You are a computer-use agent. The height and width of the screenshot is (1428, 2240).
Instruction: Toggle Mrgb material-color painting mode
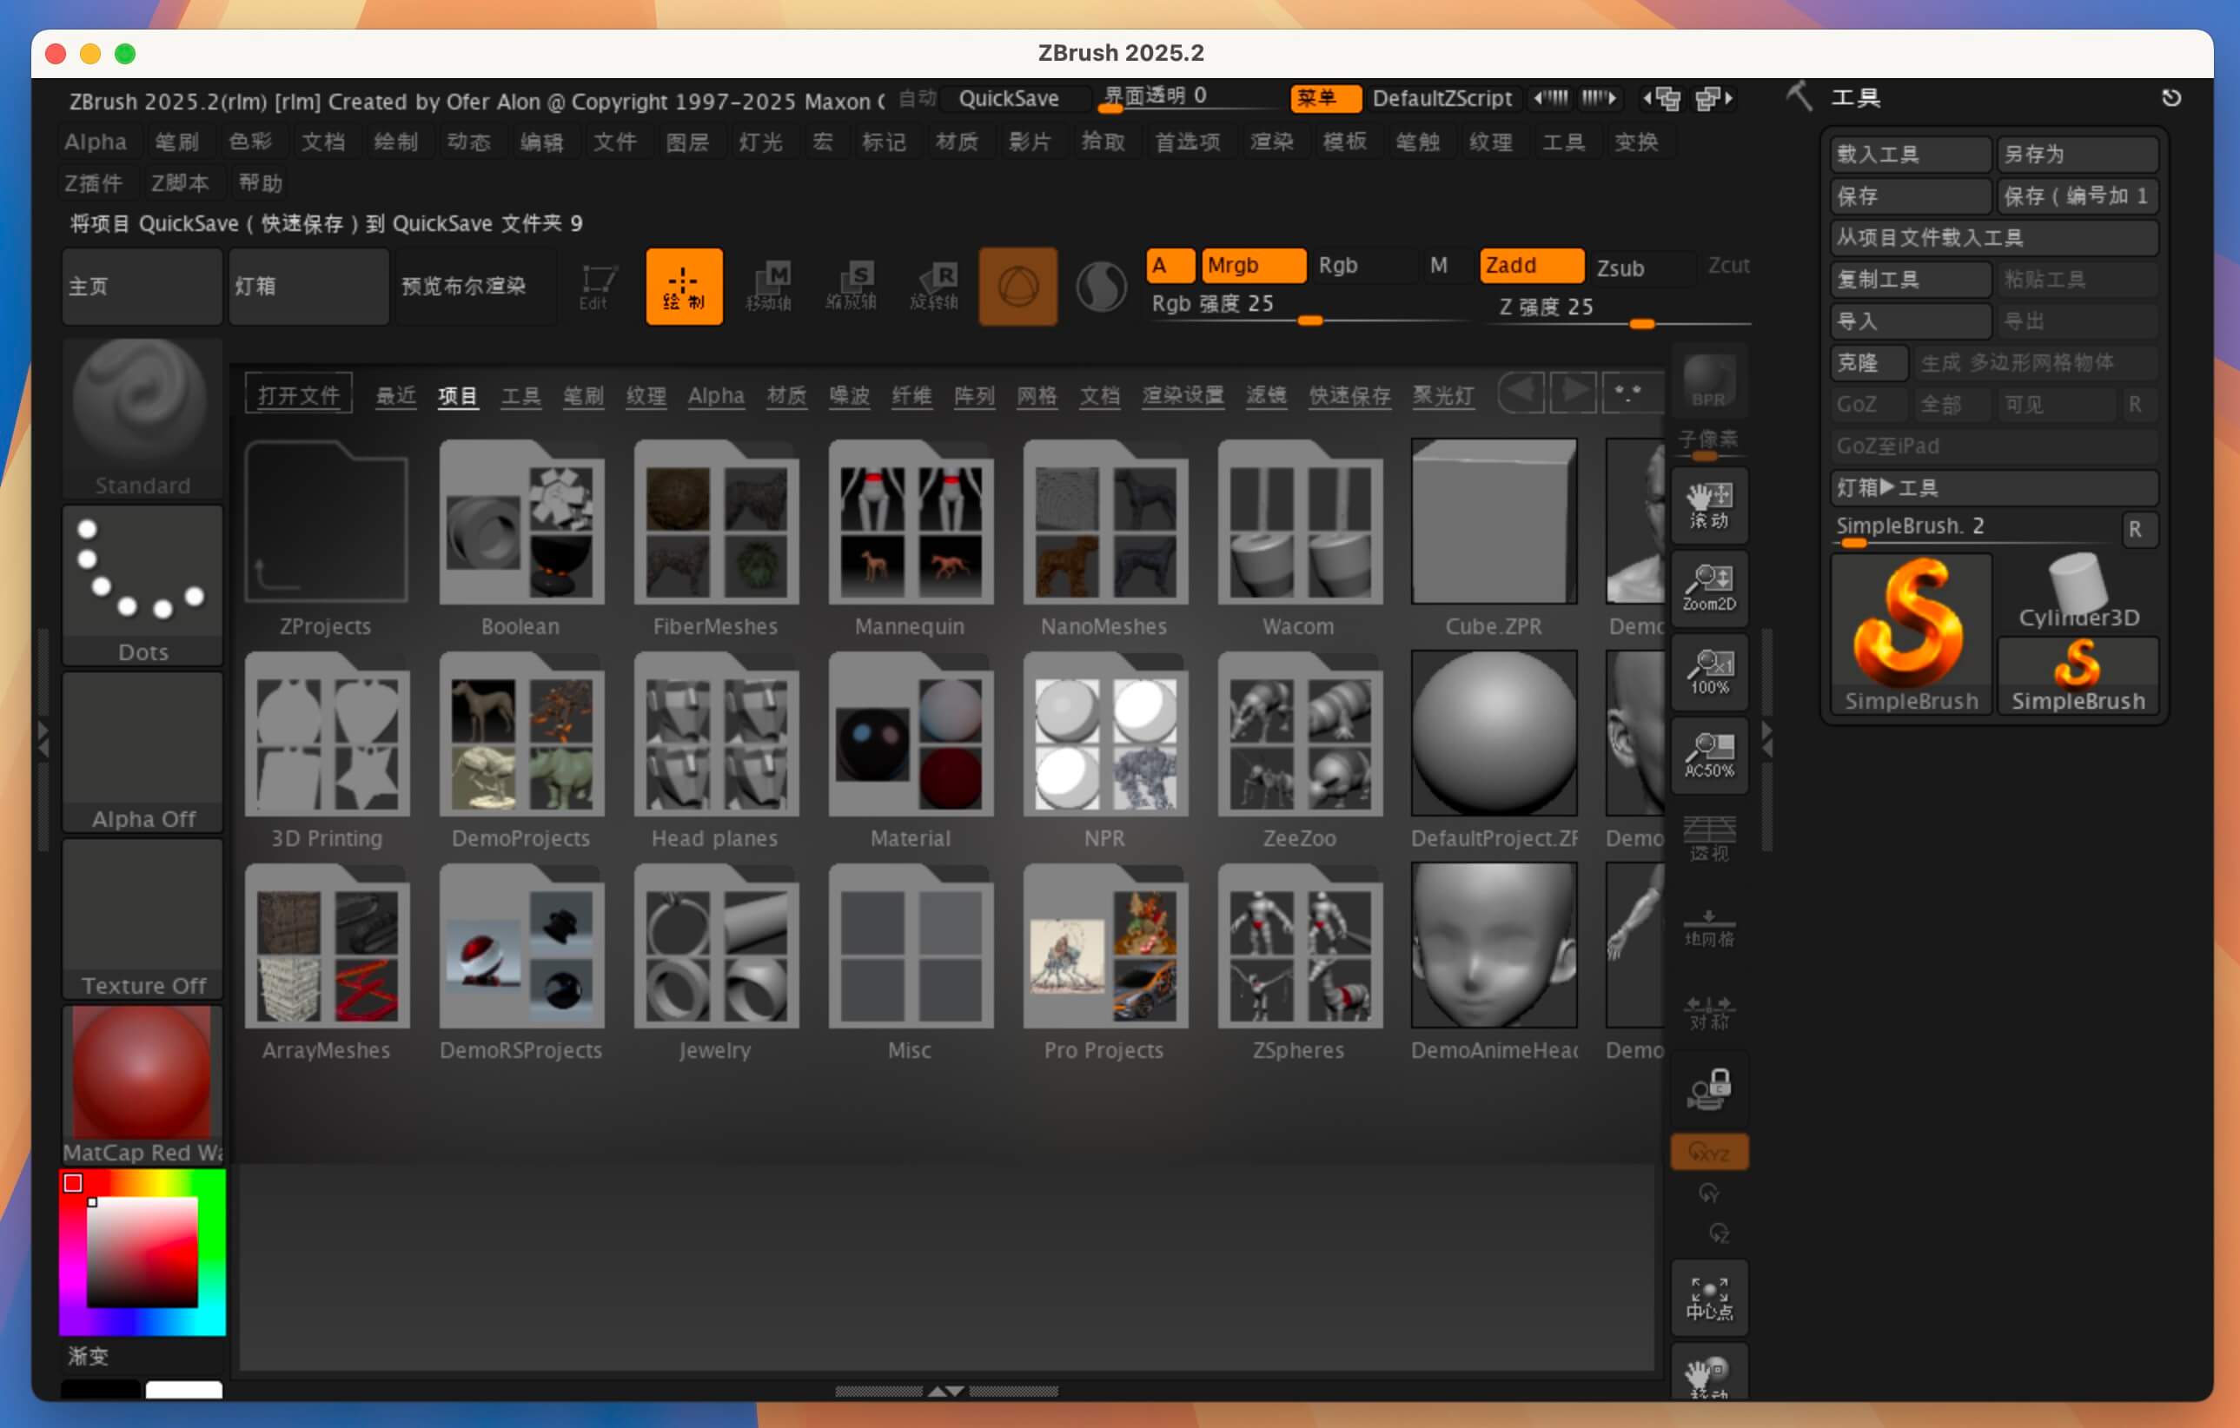click(1253, 265)
